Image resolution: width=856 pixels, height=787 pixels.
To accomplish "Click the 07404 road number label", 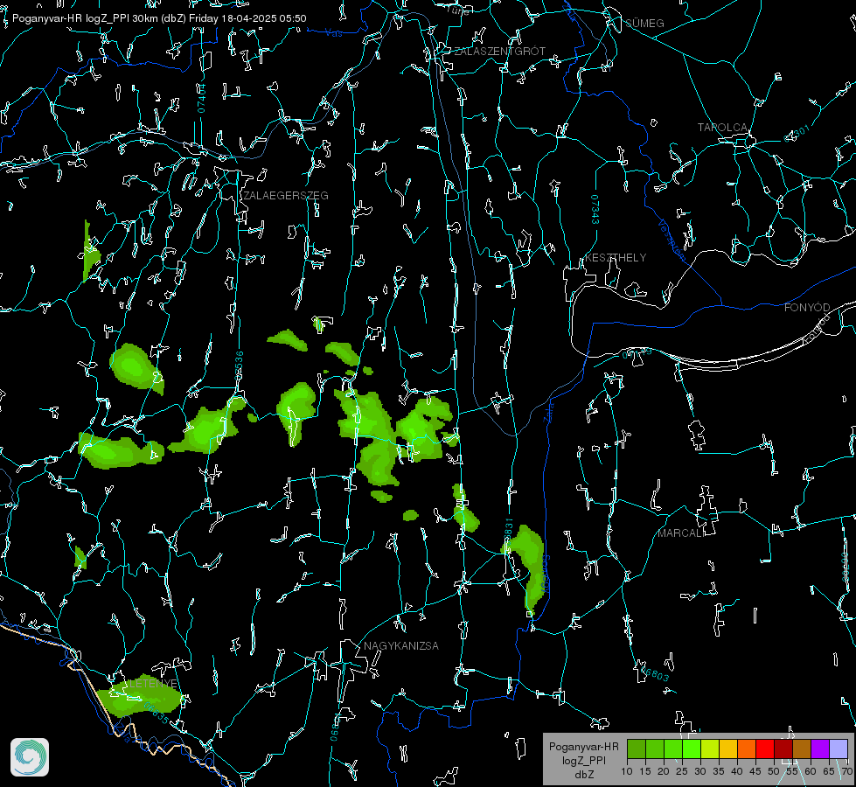I will click(201, 98).
